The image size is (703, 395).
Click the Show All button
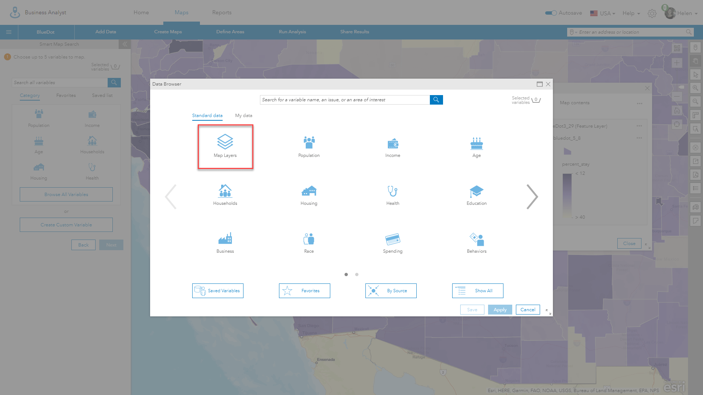(x=478, y=290)
